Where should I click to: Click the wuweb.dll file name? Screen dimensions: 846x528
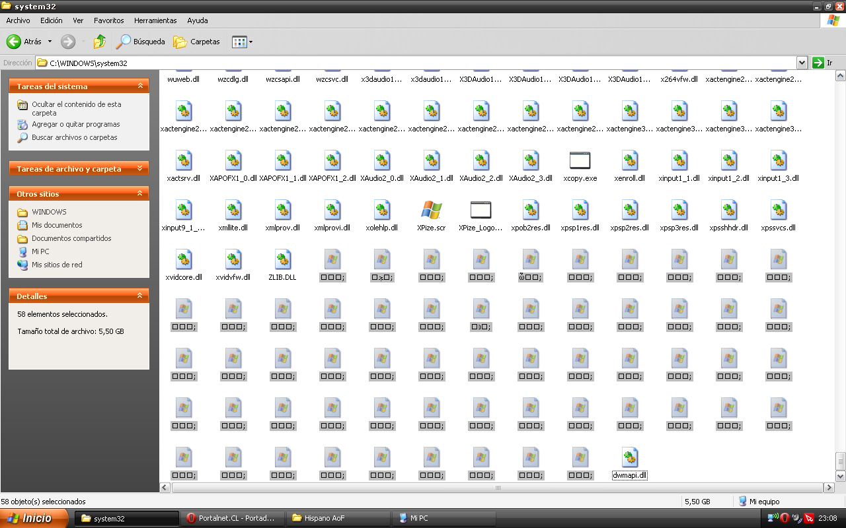pos(183,79)
